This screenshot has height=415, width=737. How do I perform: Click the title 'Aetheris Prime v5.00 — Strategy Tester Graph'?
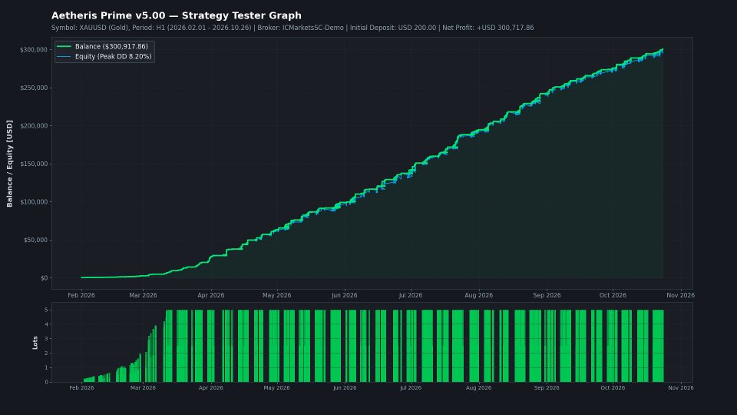[x=177, y=15]
